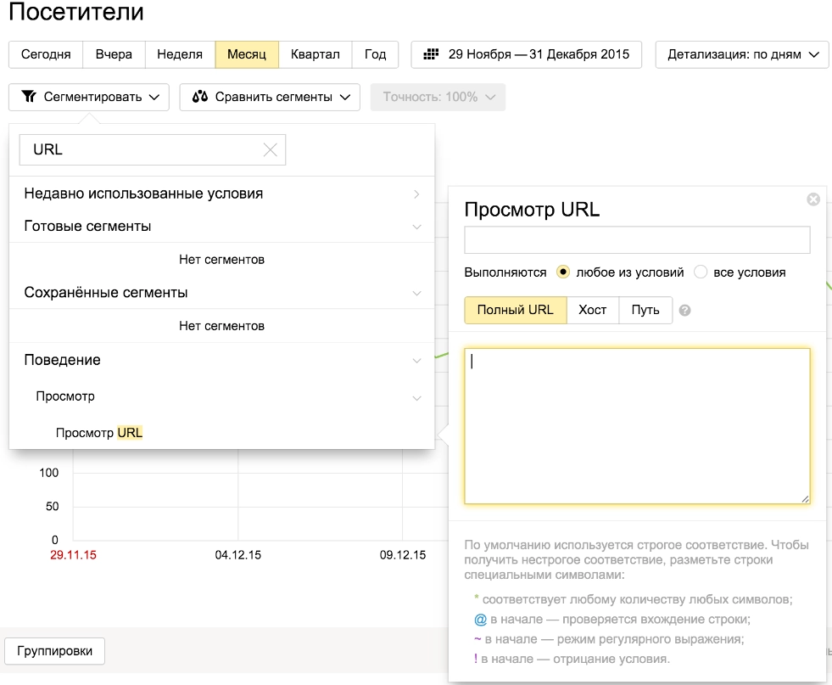
Task: Switch to the «Хост» tab
Action: click(592, 310)
